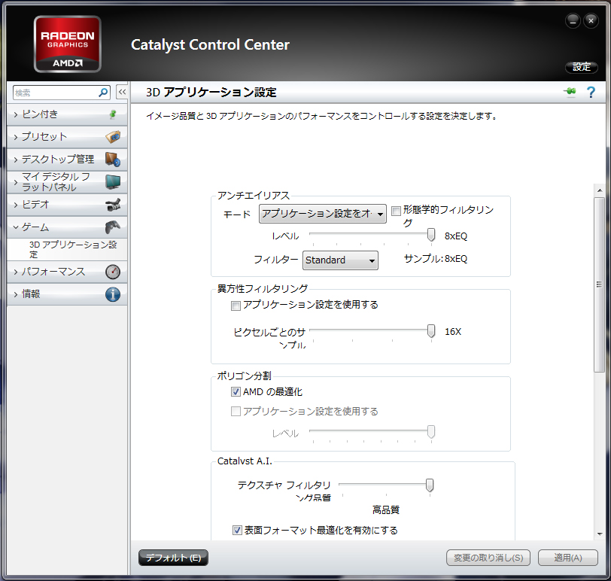Open anti-aliasing モード dropdown
This screenshot has width=611, height=581.
(x=323, y=214)
